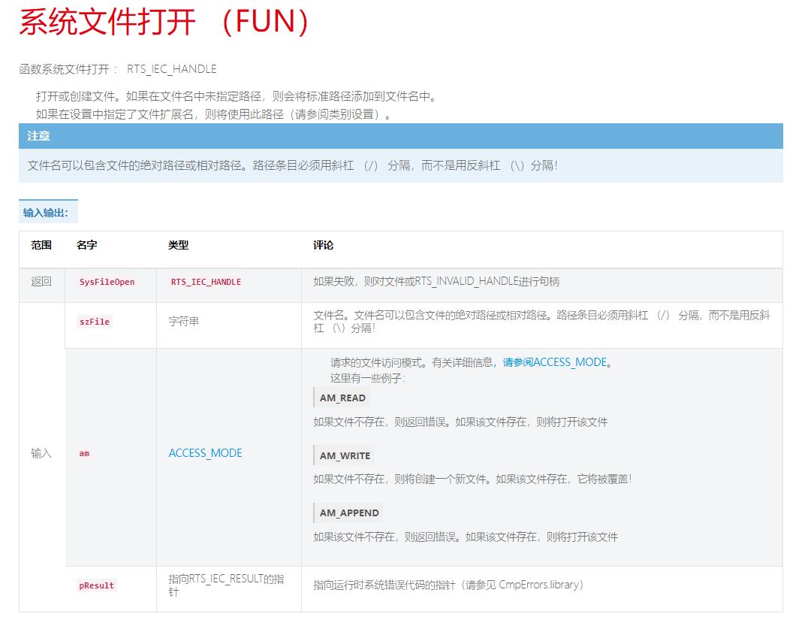Click the 函数系统文件打开 signature line
The image size is (805, 623).
click(x=118, y=69)
